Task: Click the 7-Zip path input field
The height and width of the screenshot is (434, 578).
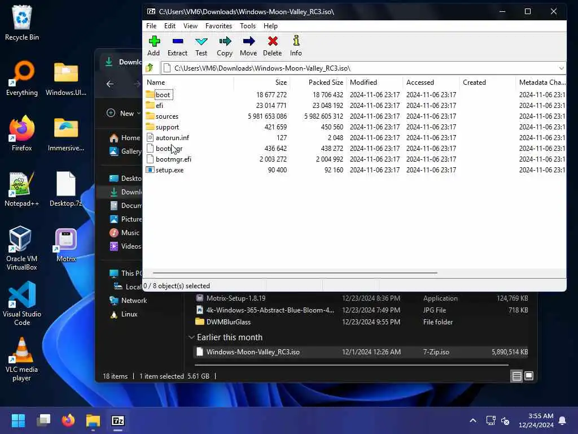Action: 360,68
